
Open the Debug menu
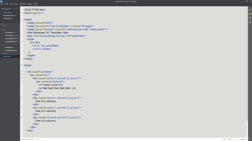[30, 4]
